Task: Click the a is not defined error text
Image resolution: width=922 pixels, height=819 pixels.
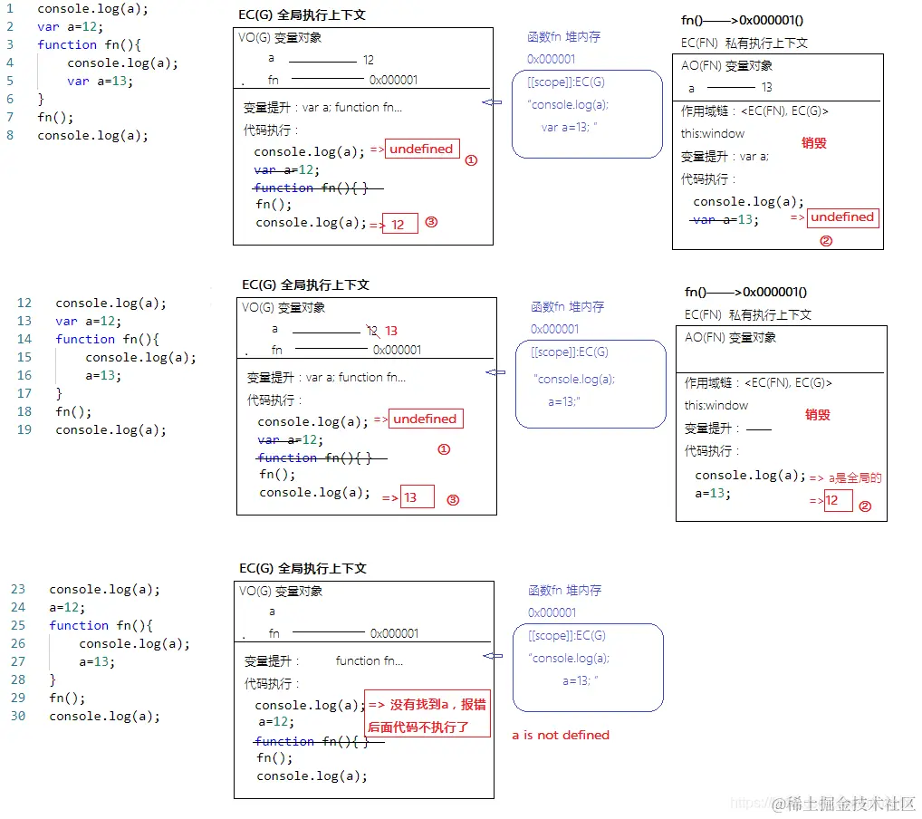Action: [560, 736]
